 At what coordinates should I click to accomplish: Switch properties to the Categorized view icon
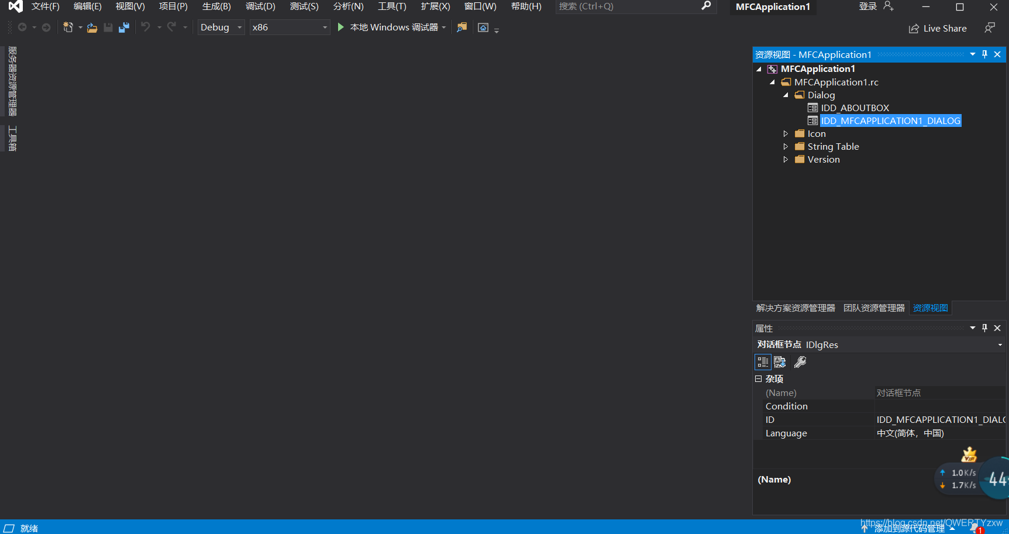click(763, 362)
